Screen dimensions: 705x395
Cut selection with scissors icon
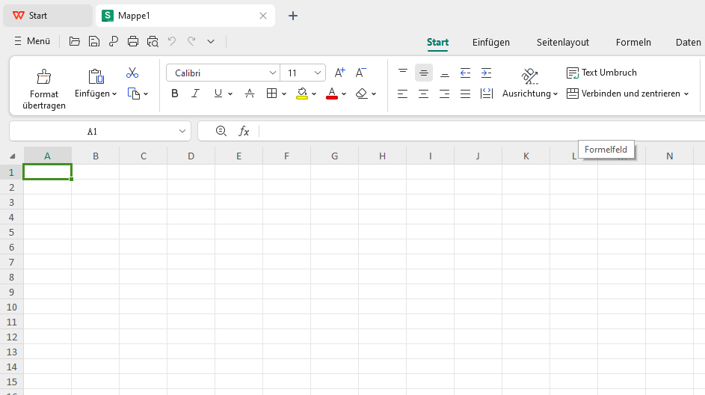tap(132, 73)
